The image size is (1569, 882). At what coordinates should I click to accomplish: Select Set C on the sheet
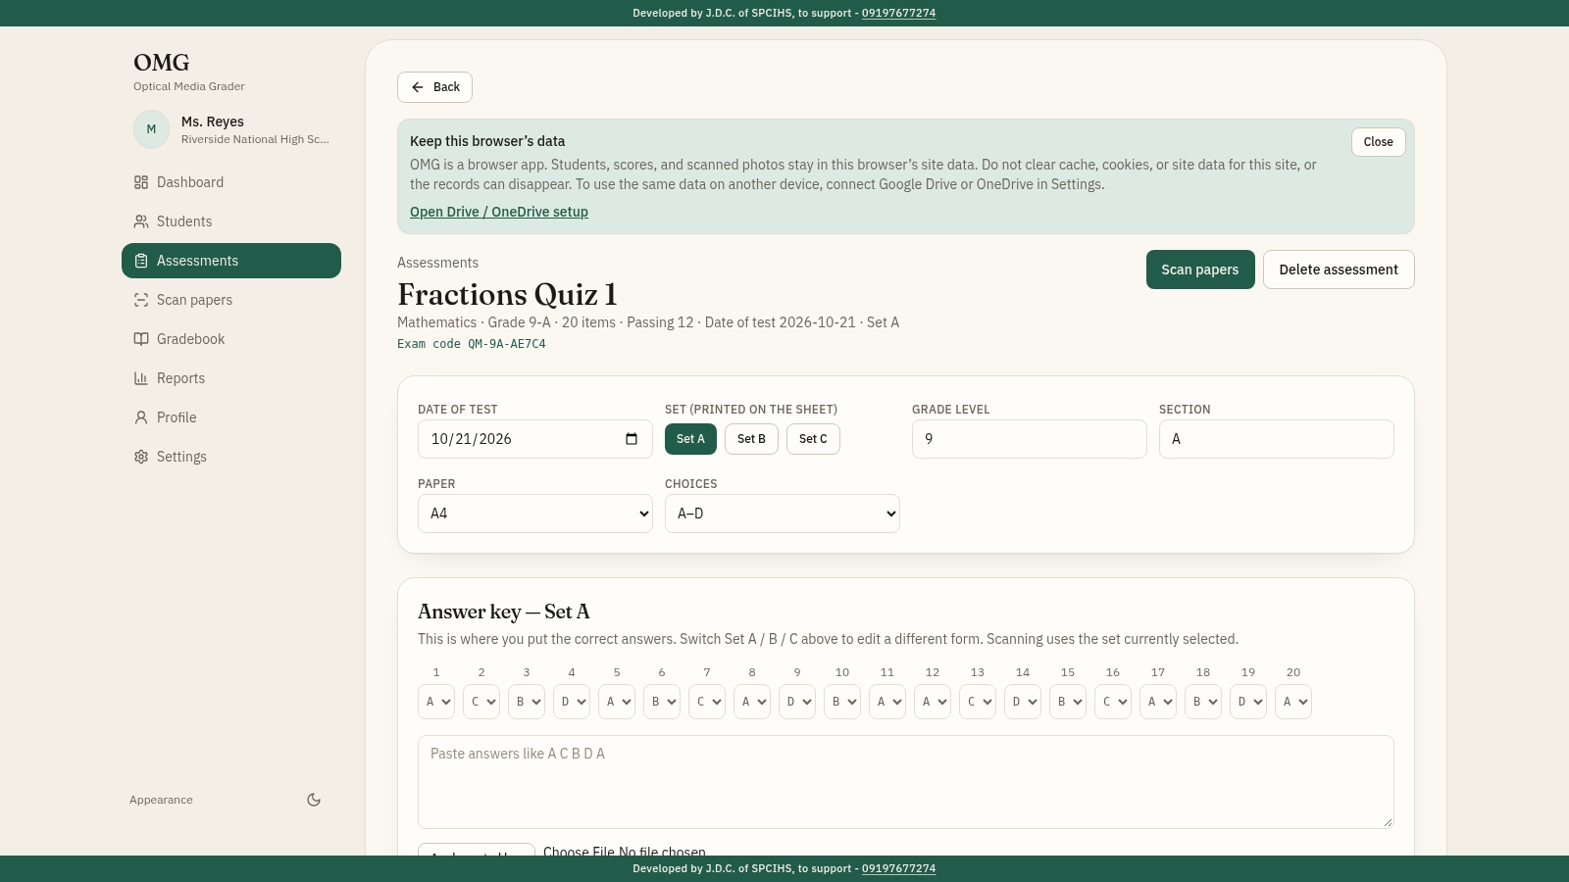(x=813, y=439)
